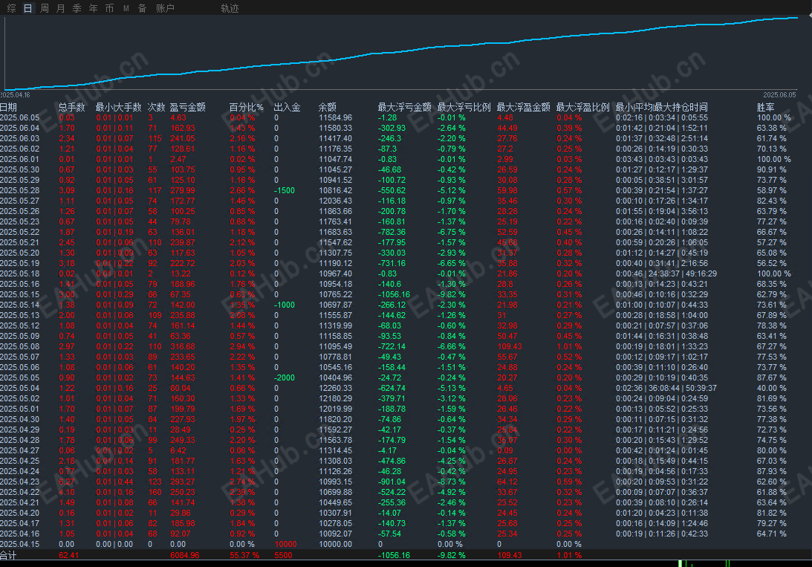The width and height of the screenshot is (812, 567).
Task: Select the 2025.04.15 date cell
Action: pyautogui.click(x=19, y=544)
